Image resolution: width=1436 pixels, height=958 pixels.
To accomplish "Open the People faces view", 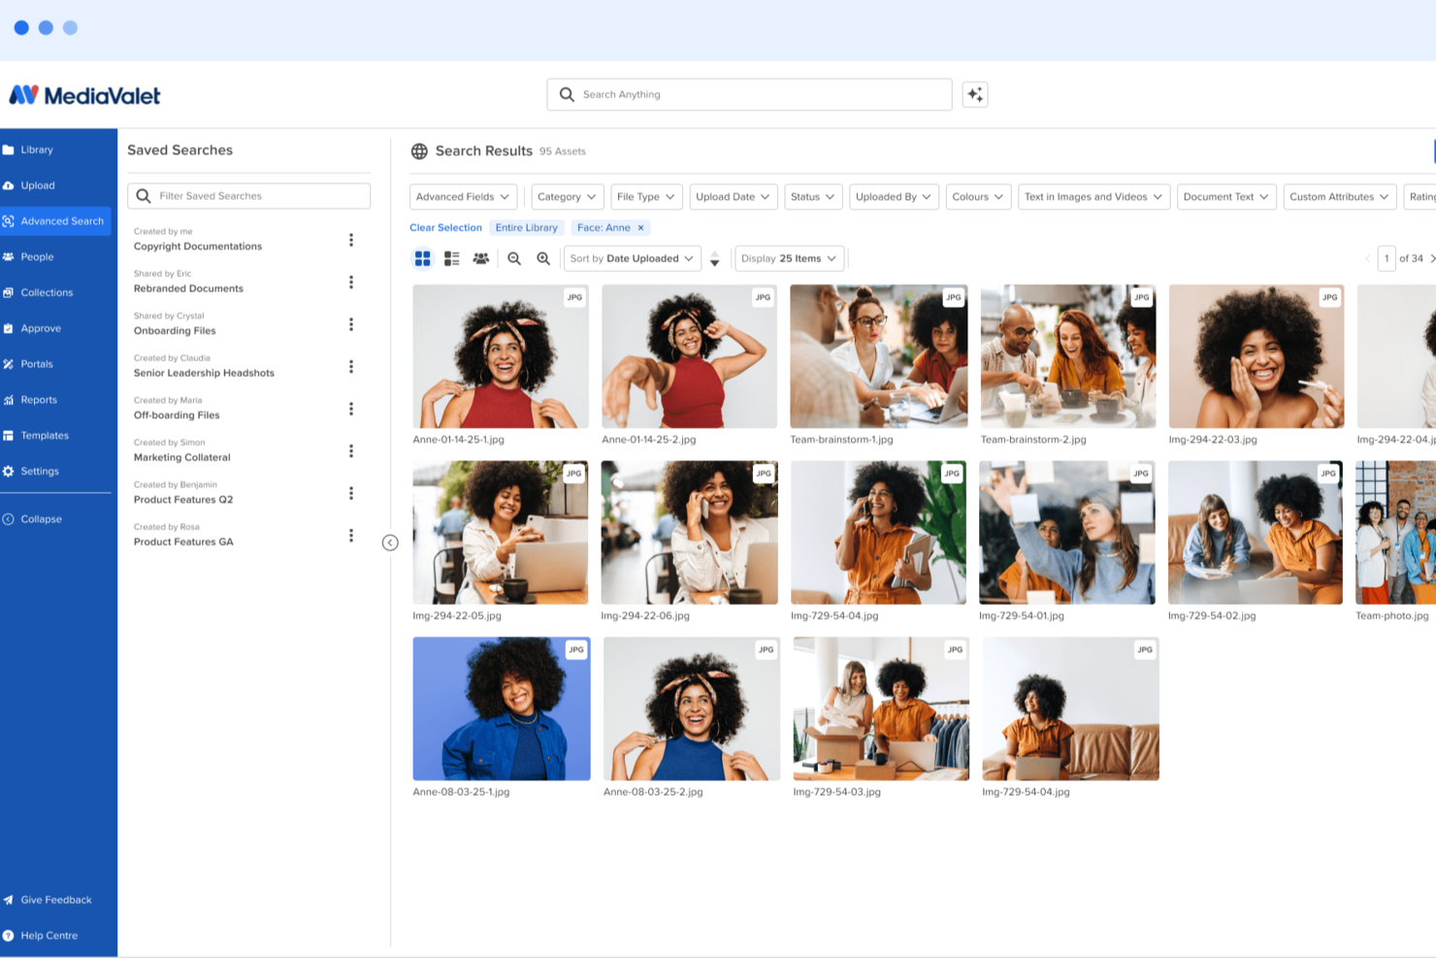I will click(481, 258).
